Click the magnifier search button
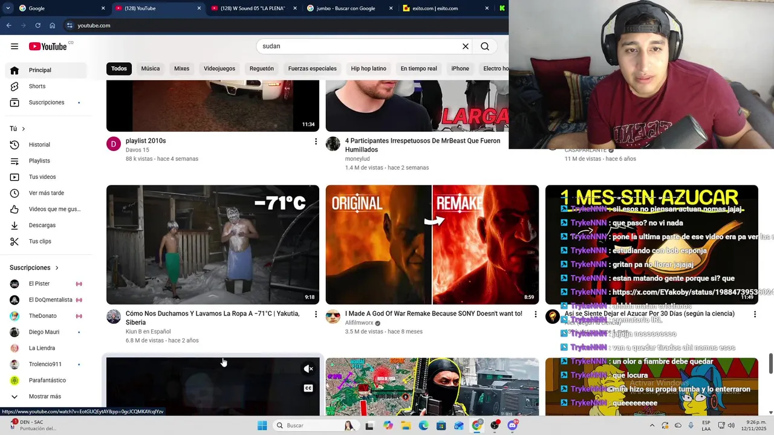Screen dimensions: 774x435 [x=485, y=47]
